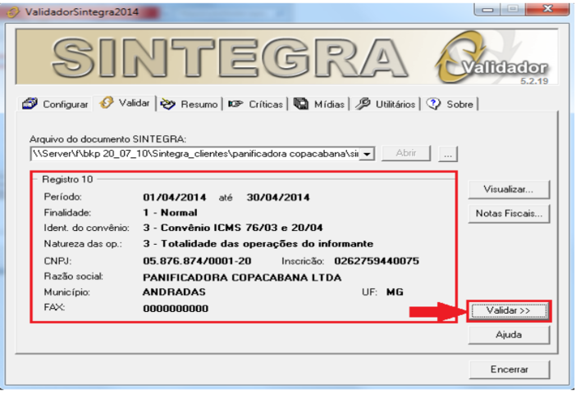Image resolution: width=576 pixels, height=393 pixels.
Task: Open Visualizar... to view the file
Action: 508,188
